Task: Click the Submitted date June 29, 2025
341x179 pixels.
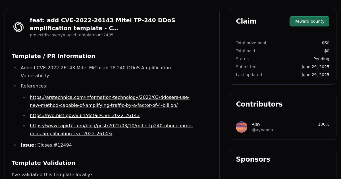Action: tap(315, 67)
